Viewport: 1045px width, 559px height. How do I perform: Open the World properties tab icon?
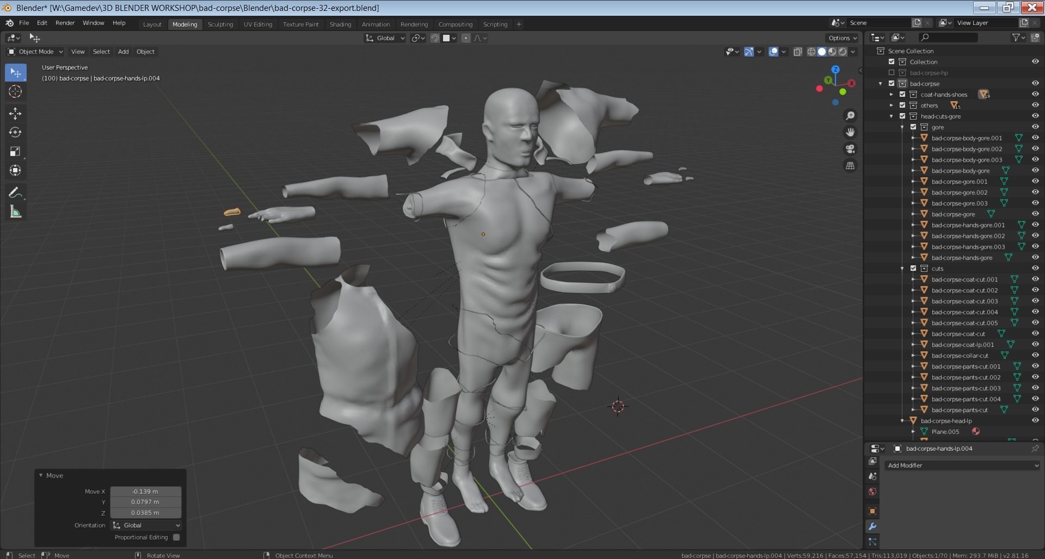point(872,492)
